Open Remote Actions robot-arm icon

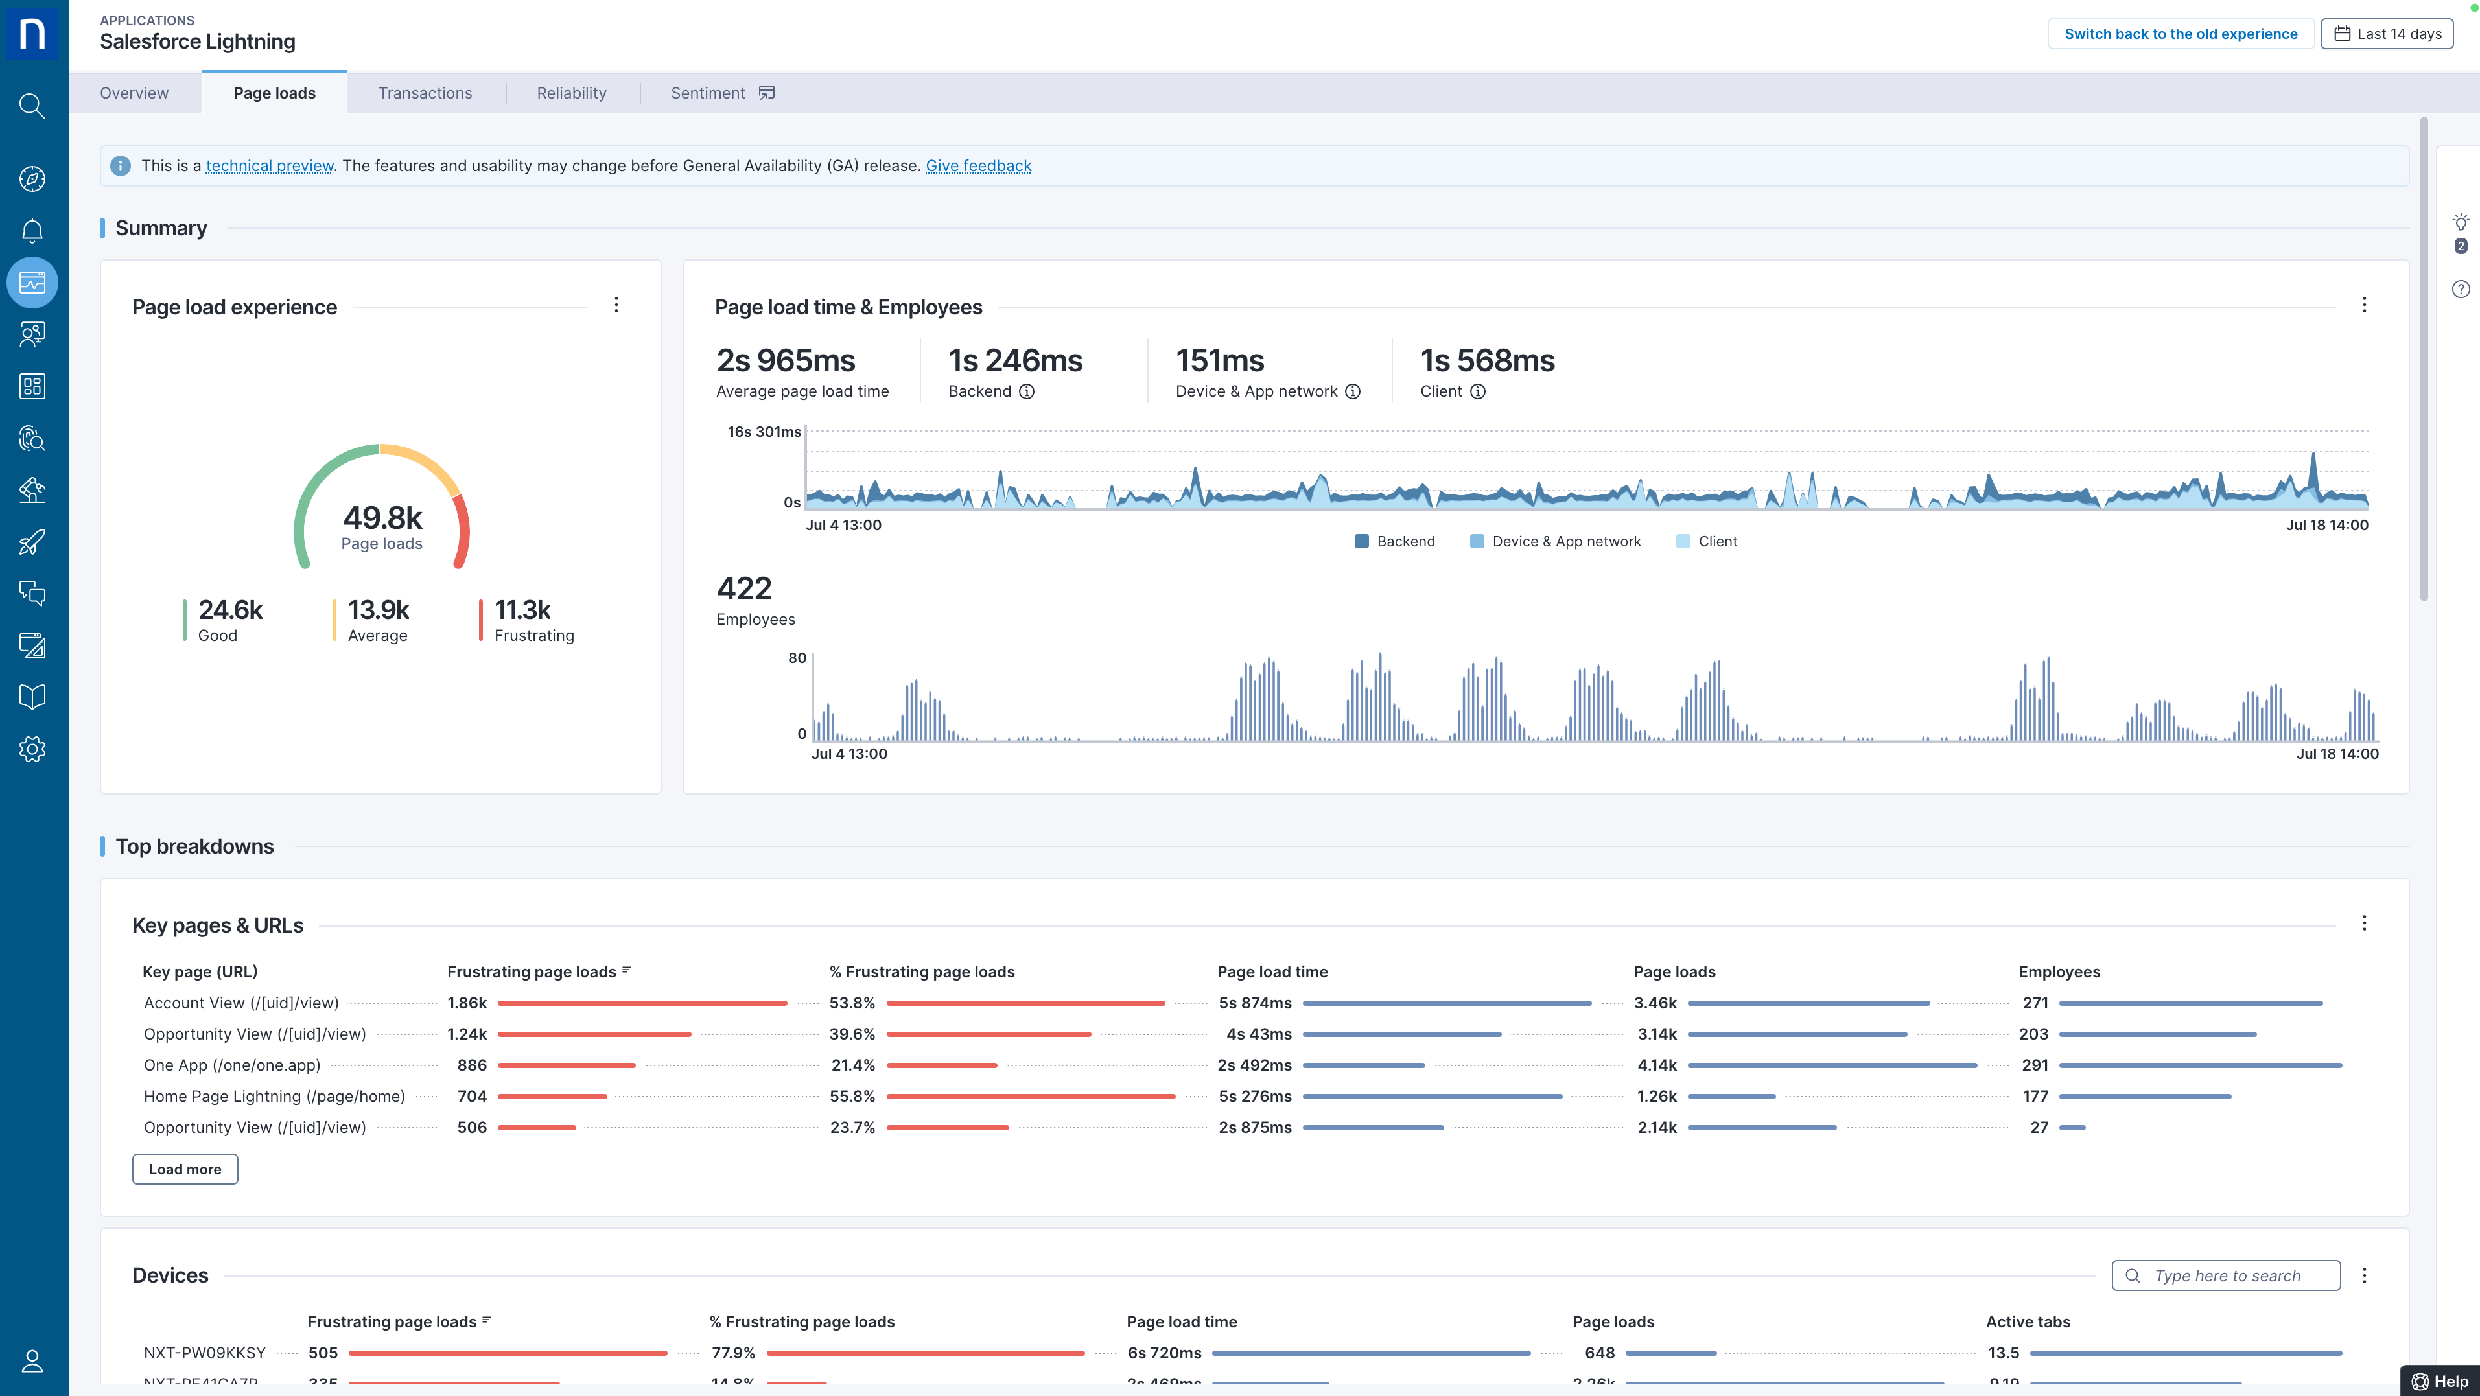[x=32, y=490]
